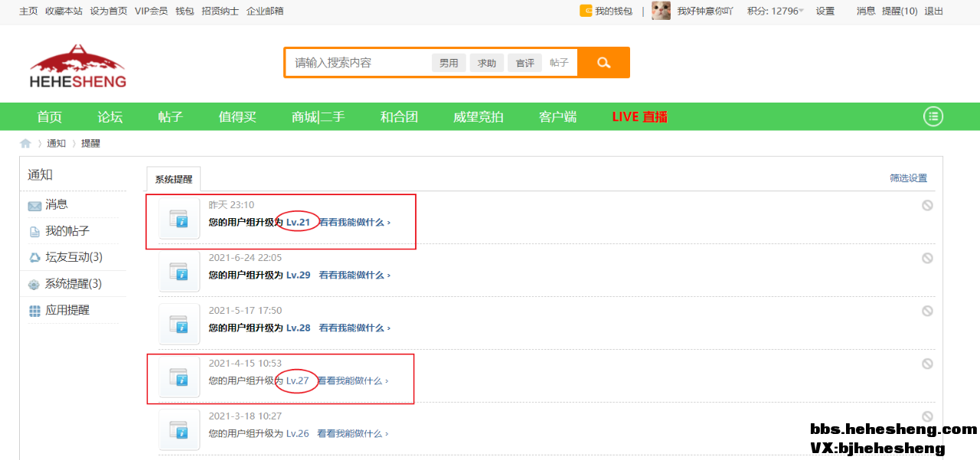
Task: Click the Lv.21 user group link
Action: 298,222
